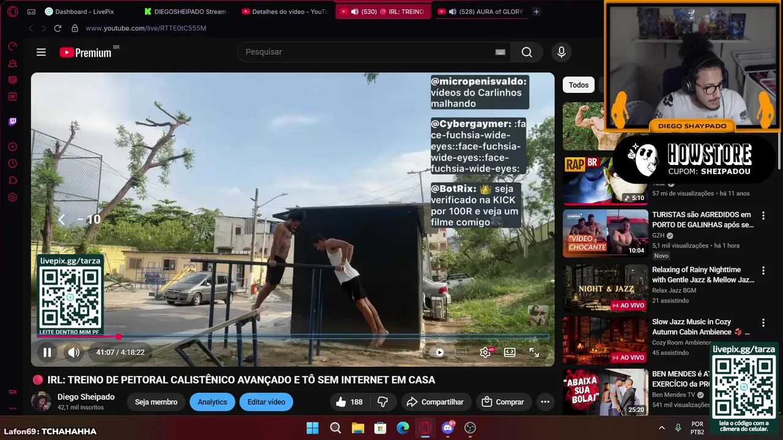Switch to Detalhes do vídeo YouTube tab
Viewport: 783px width, 440px height.
pyautogui.click(x=286, y=12)
